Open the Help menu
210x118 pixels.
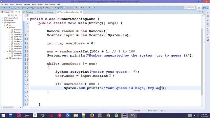58,4
